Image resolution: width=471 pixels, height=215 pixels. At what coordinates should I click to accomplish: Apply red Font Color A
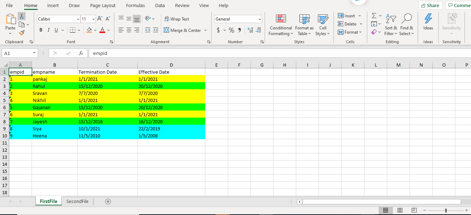(x=102, y=30)
